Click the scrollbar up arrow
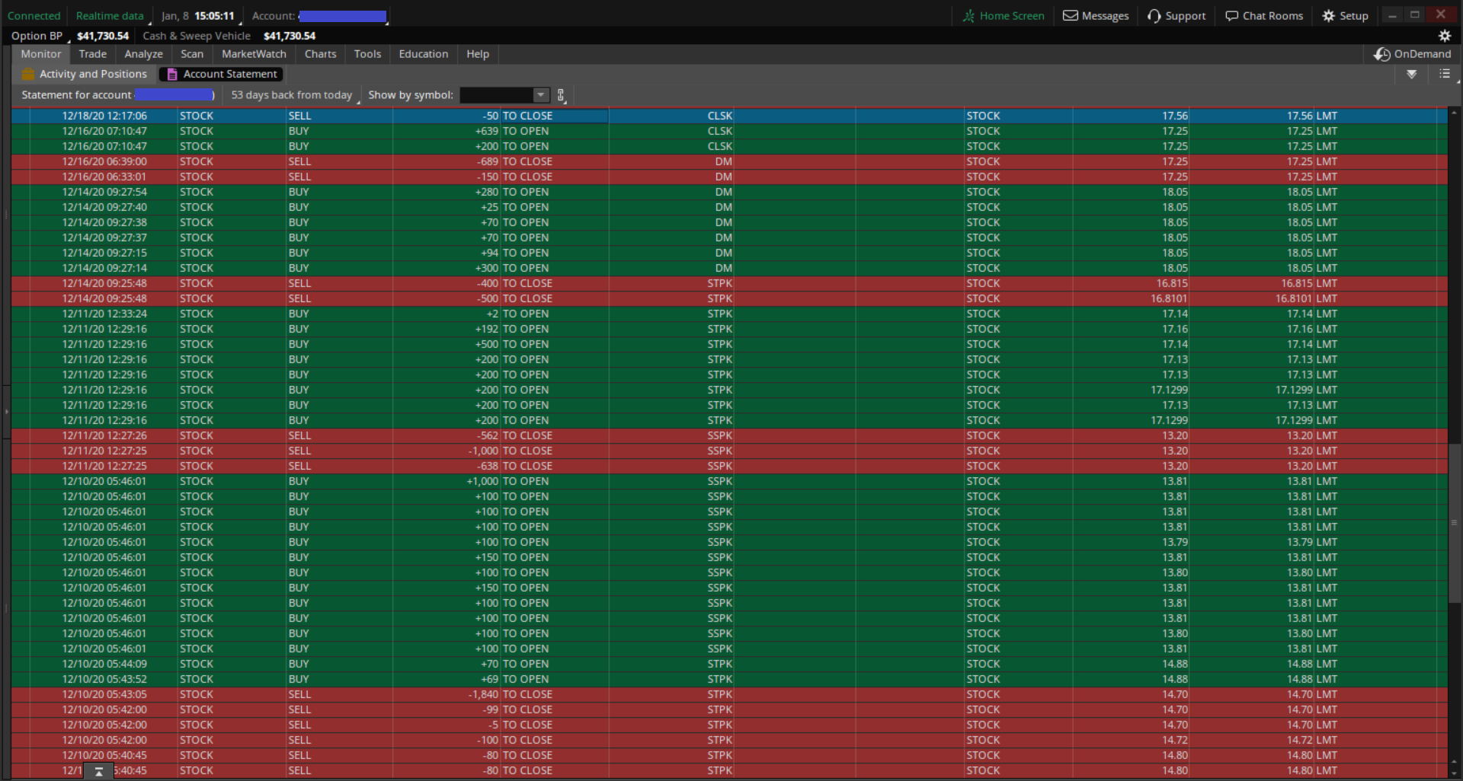The width and height of the screenshot is (1463, 781). (1454, 113)
